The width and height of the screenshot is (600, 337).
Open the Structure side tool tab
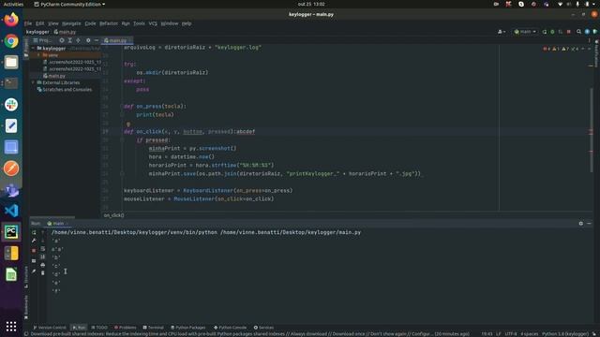click(26, 277)
